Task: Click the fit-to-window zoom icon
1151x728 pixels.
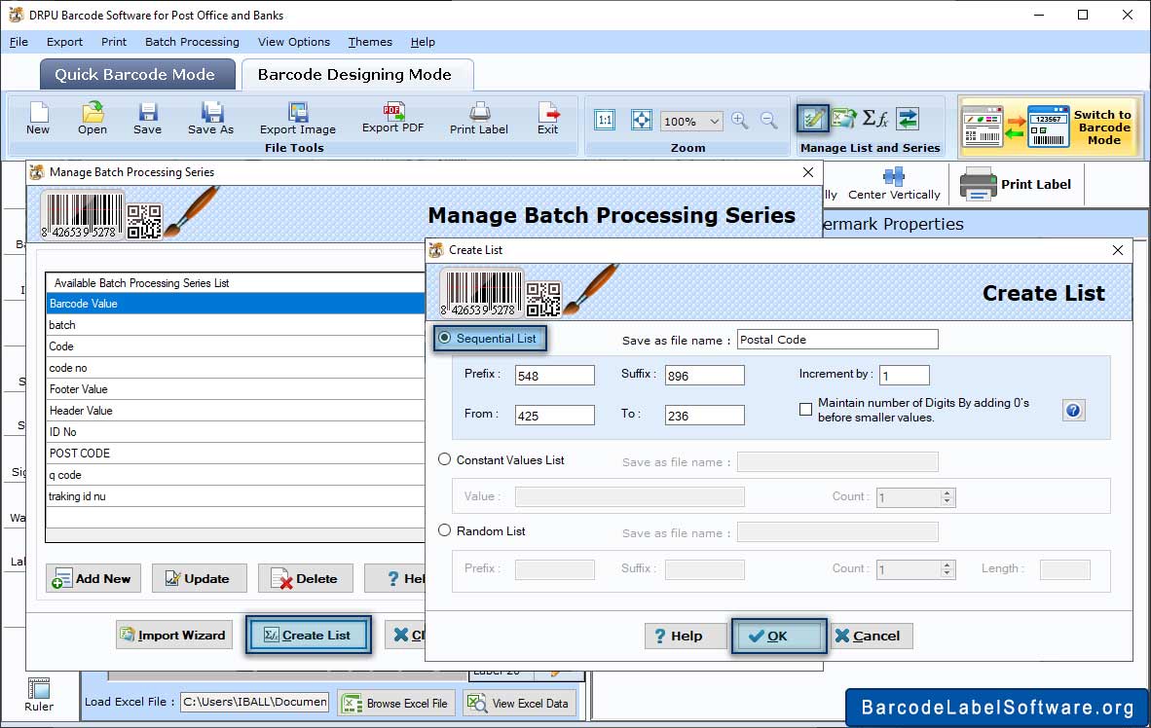Action: coord(642,121)
